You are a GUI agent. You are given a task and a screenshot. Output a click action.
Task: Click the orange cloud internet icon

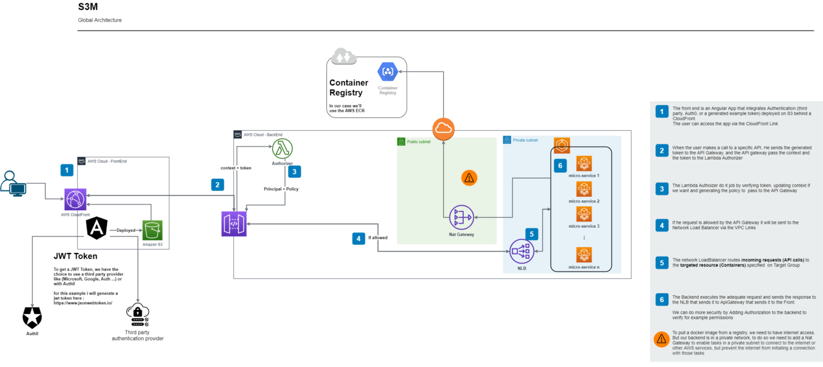point(443,129)
